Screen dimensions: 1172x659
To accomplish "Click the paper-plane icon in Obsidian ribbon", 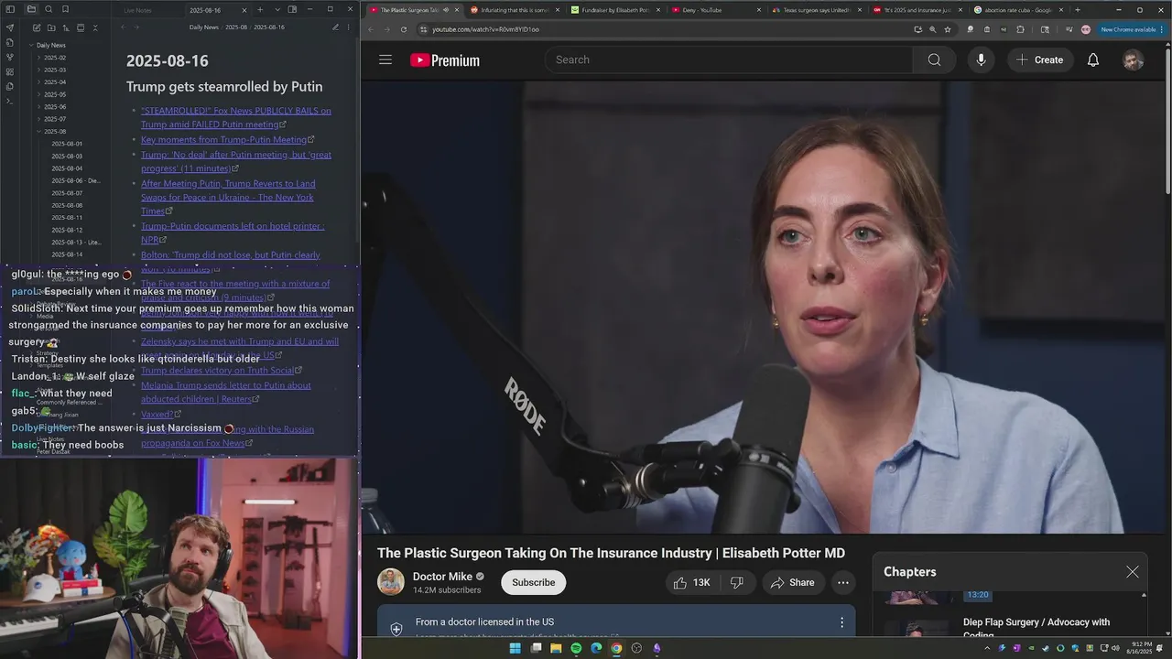I will [9, 27].
